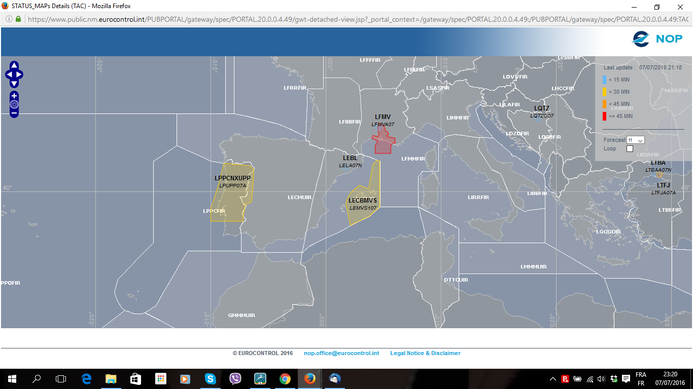
Task: View site info via the address bar icon
Action: click(x=9, y=19)
